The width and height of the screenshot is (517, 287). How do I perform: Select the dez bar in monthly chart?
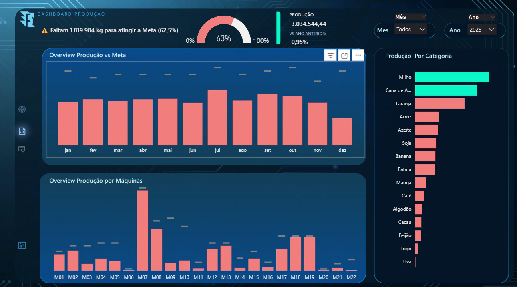click(342, 132)
